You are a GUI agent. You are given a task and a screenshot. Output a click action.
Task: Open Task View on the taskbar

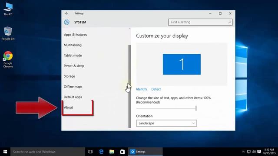click(90, 152)
